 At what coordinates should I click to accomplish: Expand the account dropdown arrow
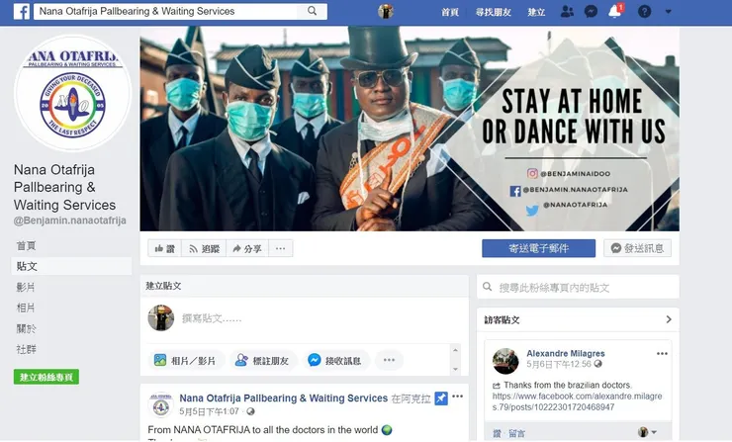point(668,11)
